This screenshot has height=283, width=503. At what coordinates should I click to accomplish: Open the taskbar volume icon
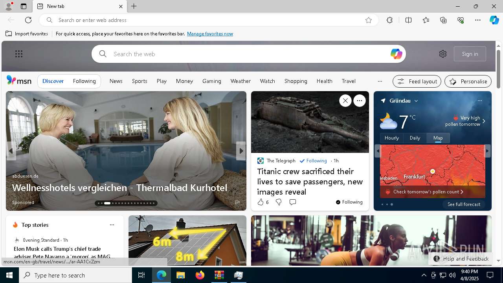tap(452, 275)
